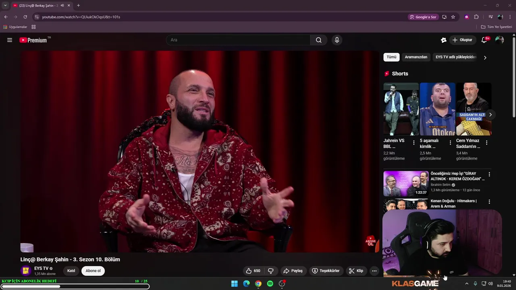Screen dimensions: 516x290
Task: Open Cem Yılmaz Saddam'ın short thumbnail
Action: 474,109
